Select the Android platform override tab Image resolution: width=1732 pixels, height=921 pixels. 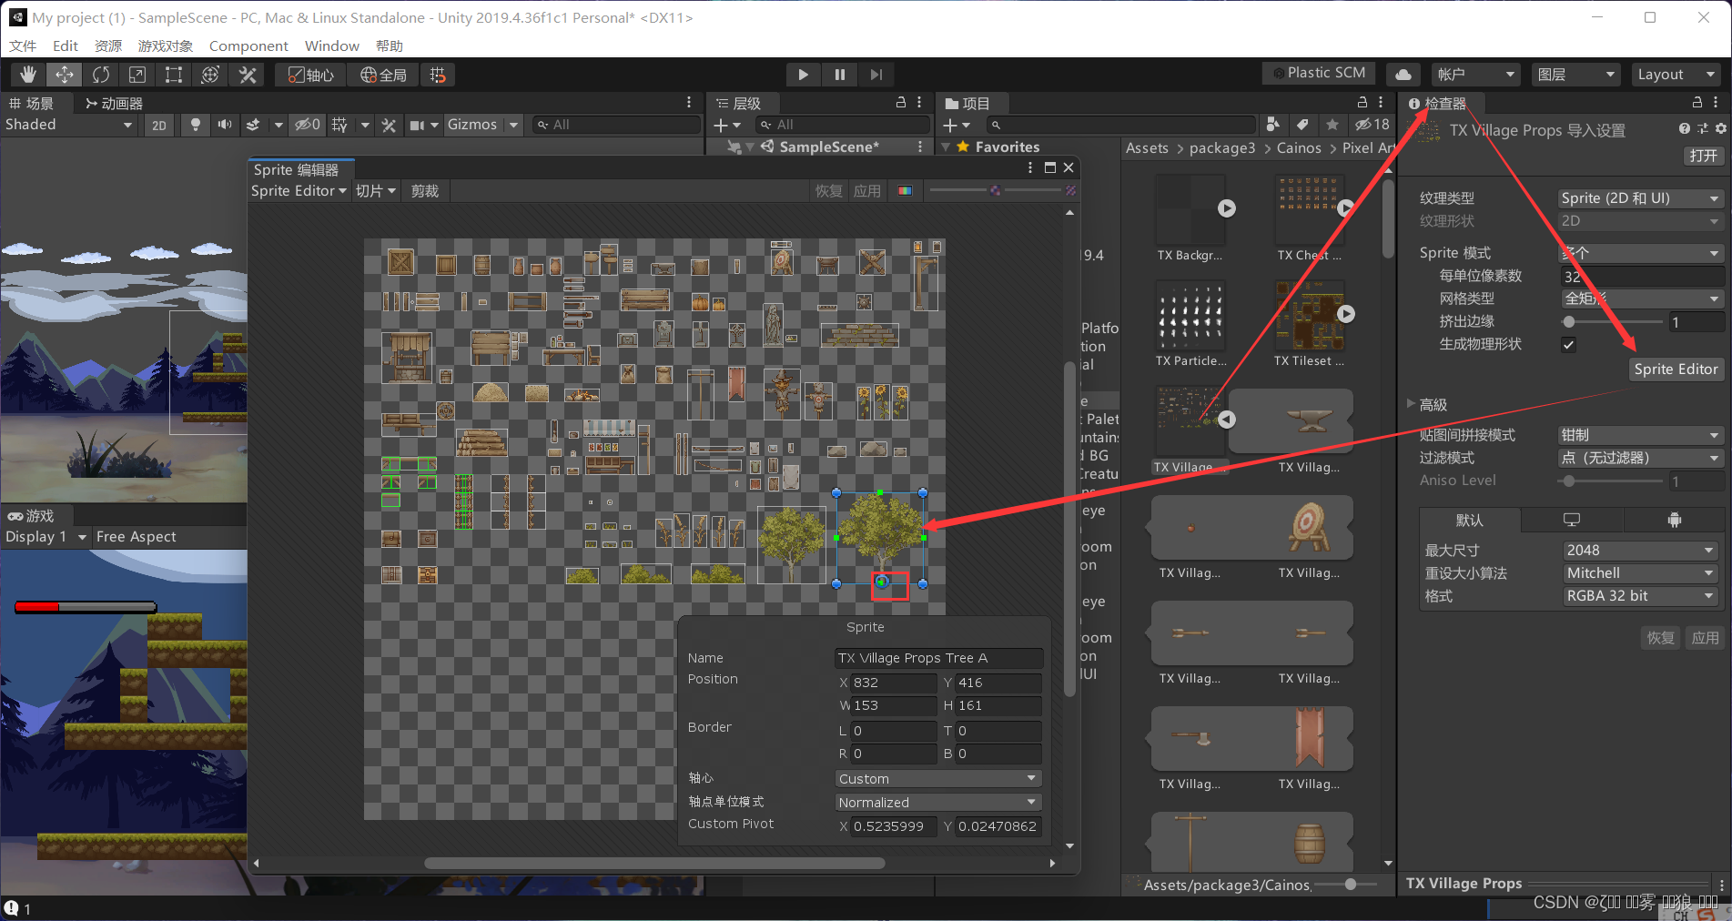click(1675, 520)
